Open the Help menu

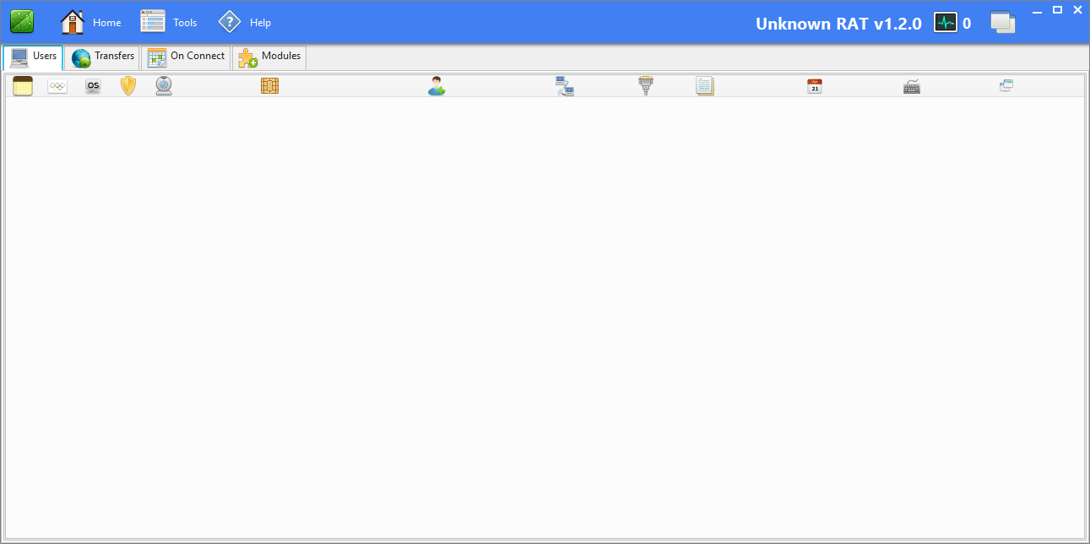[245, 23]
